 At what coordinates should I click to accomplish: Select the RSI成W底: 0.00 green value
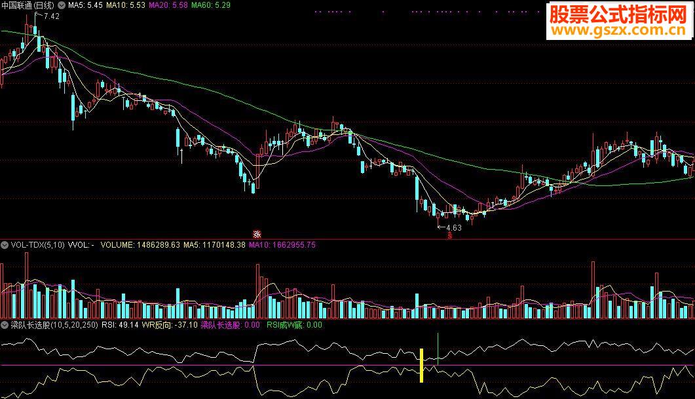(294, 325)
